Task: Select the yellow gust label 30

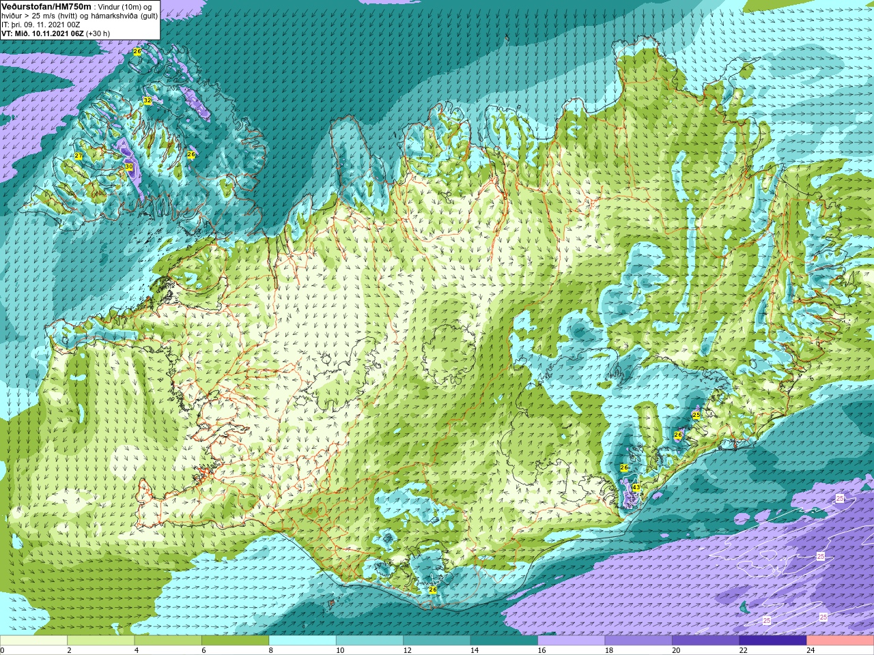Action: point(128,166)
